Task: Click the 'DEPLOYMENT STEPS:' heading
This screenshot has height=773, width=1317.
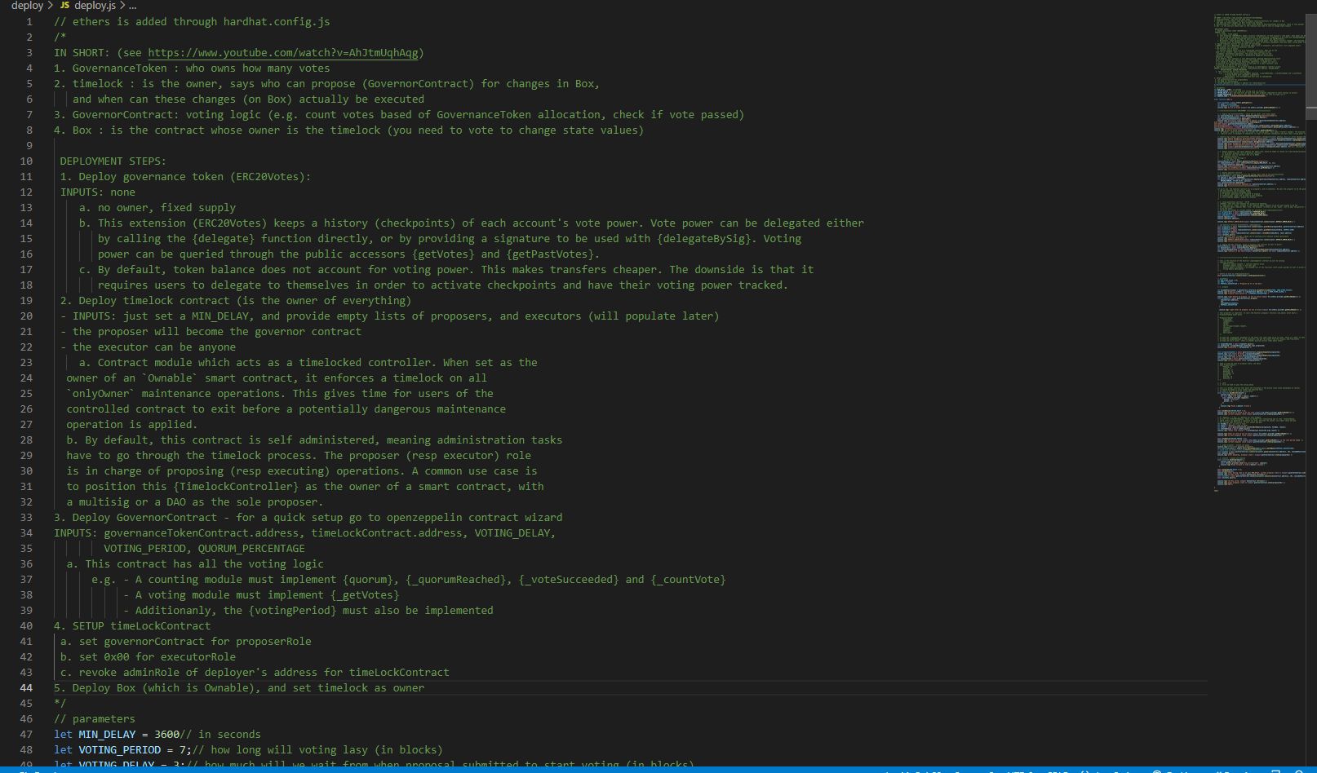Action: tap(113, 161)
